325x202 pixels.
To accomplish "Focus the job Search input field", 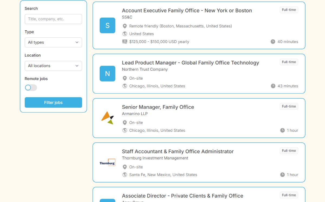I will pyautogui.click(x=53, y=19).
